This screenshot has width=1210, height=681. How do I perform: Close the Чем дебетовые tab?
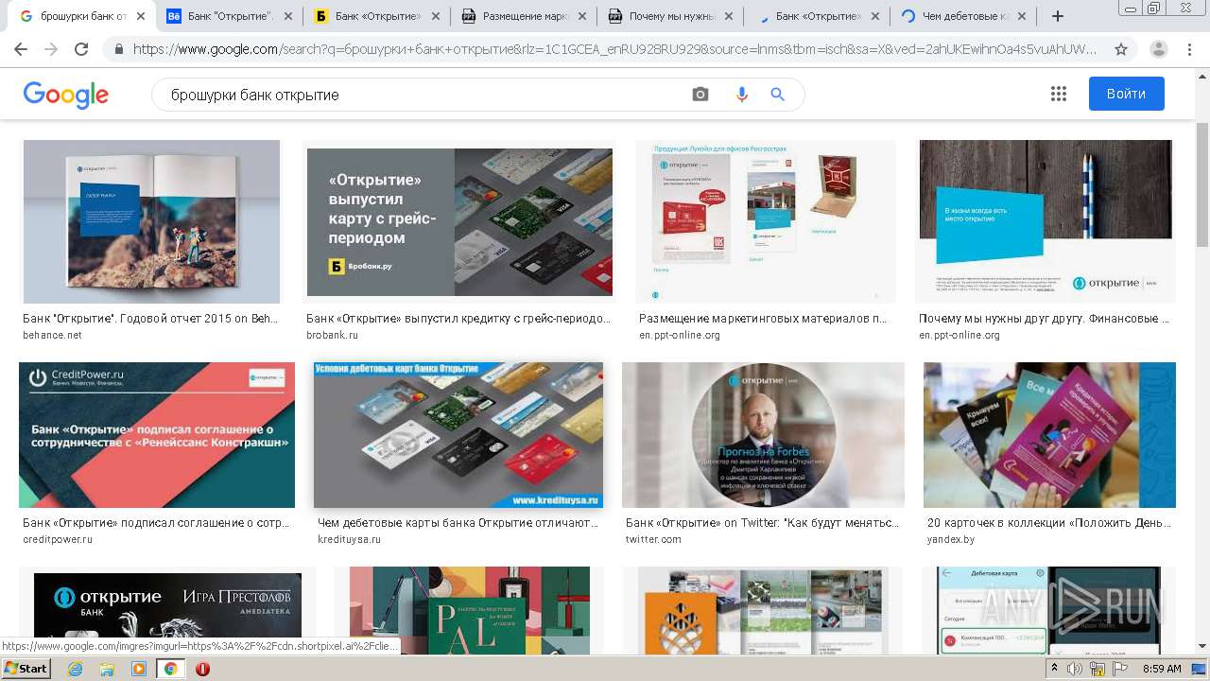click(1022, 16)
